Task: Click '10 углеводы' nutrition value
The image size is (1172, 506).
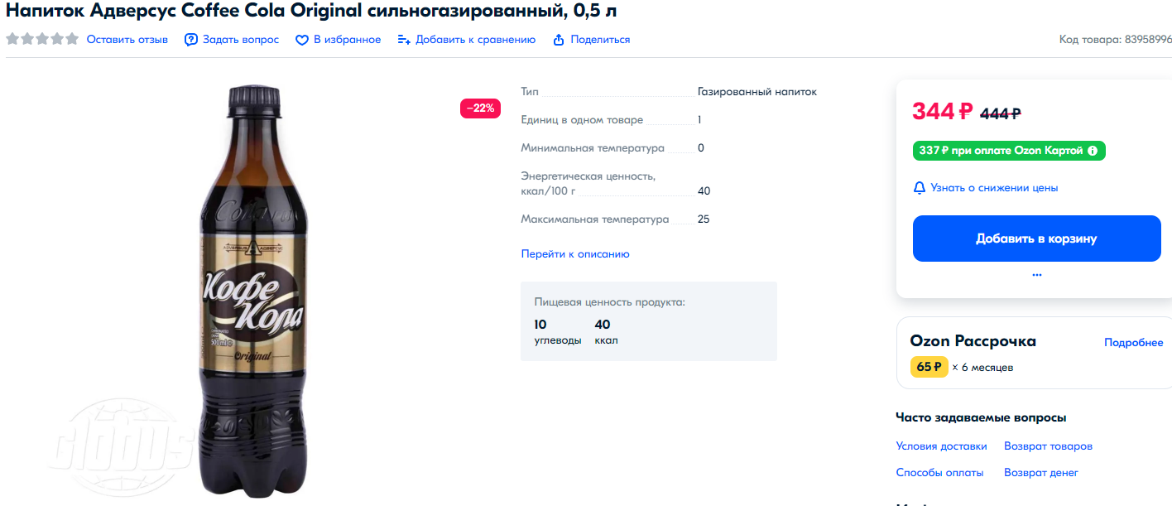Action: [558, 332]
